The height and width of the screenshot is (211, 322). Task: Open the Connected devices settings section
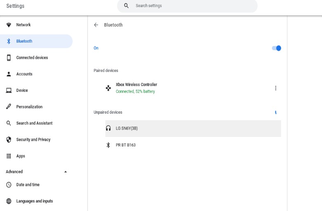coord(32,58)
